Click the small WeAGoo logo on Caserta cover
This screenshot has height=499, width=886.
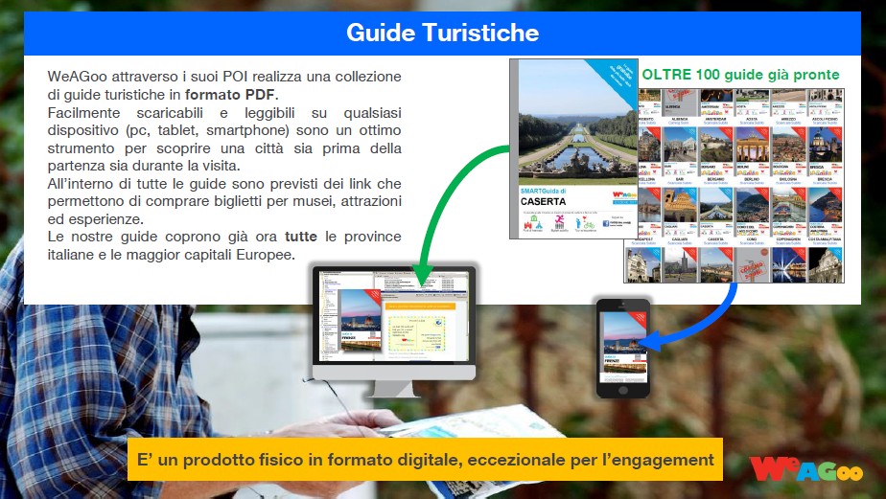624,195
